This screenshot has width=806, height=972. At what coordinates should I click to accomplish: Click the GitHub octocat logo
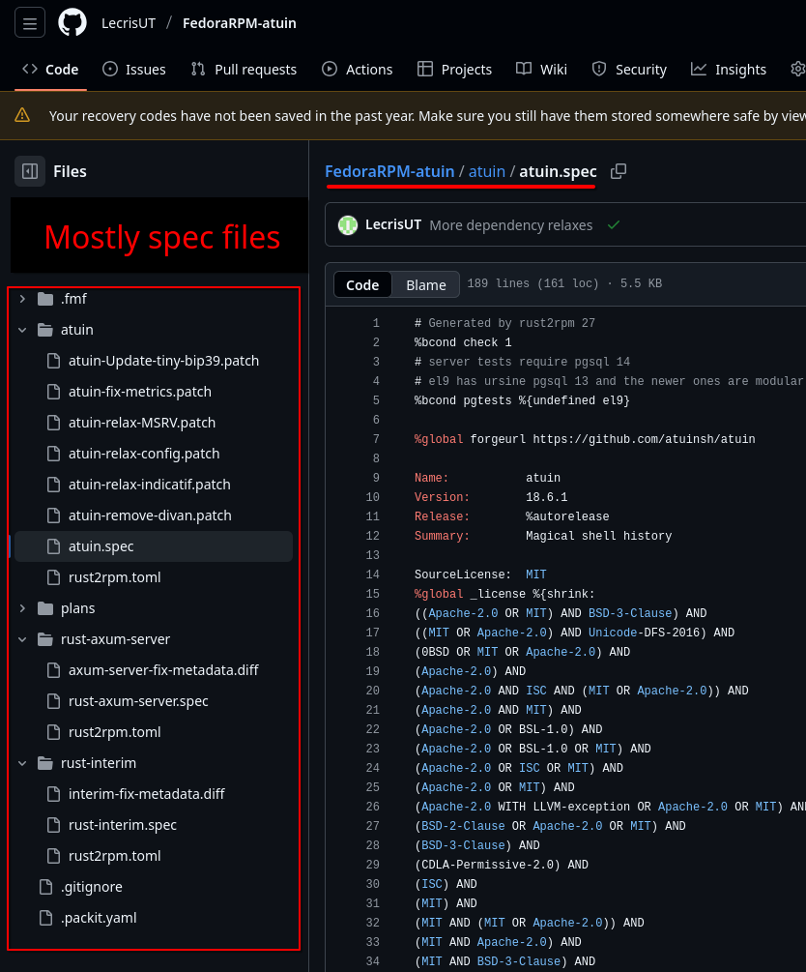coord(72,23)
